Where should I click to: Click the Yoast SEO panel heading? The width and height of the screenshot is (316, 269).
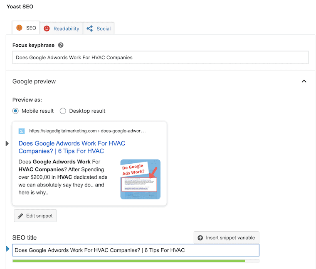pos(20,7)
